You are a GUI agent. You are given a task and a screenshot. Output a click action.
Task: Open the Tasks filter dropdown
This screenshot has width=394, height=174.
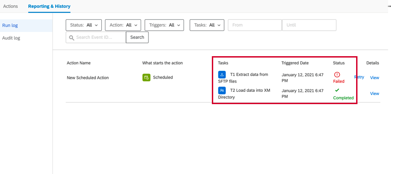tap(207, 25)
